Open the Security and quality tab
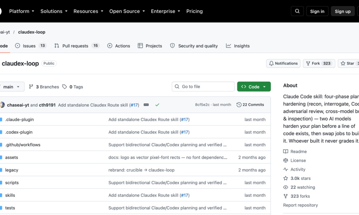The width and height of the screenshot is (359, 215). pyautogui.click(x=194, y=46)
